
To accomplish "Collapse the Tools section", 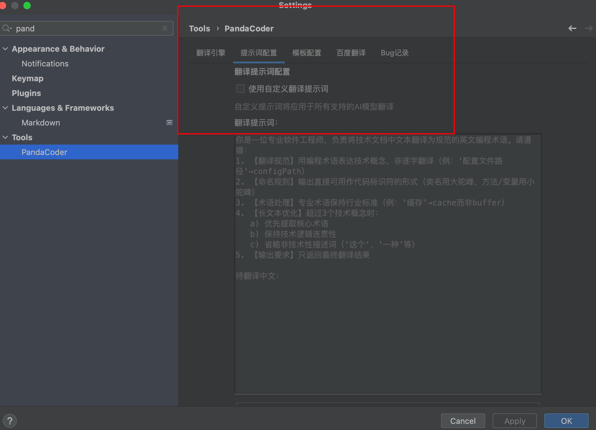I will (x=5, y=137).
